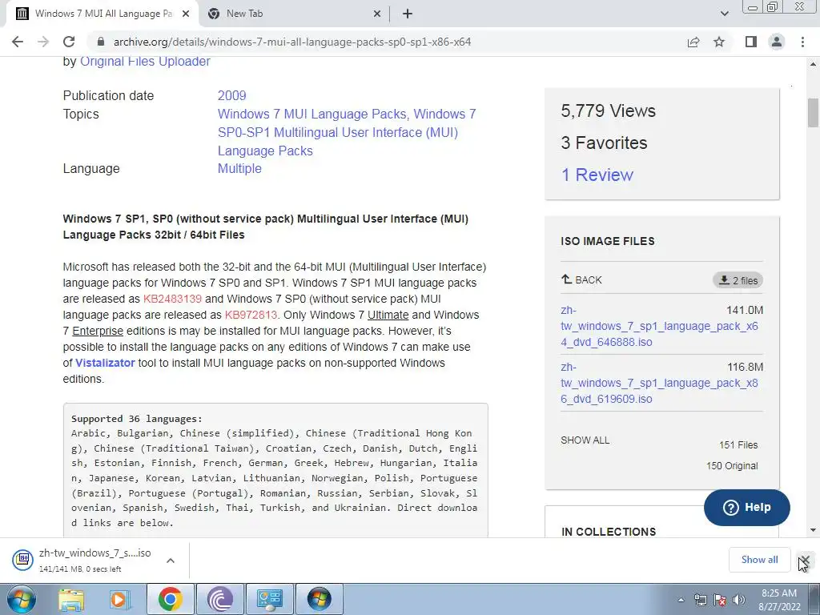Viewport: 820px width, 615px height.
Task: Close the downloads bar
Action: click(x=805, y=560)
